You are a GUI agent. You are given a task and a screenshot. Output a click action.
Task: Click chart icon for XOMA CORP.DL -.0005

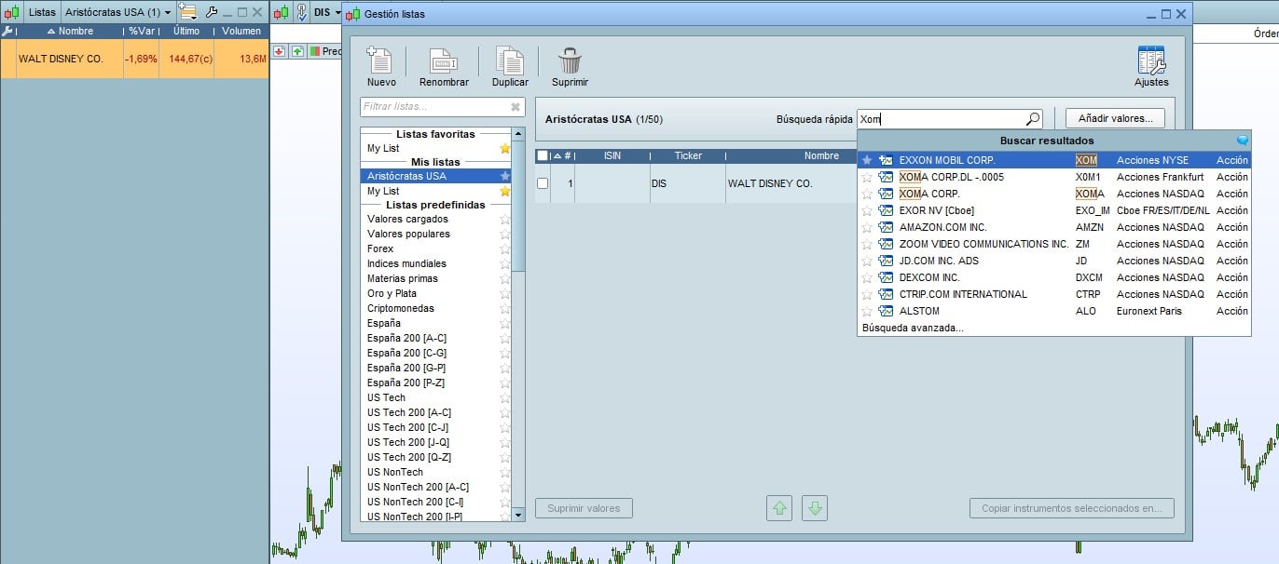pyautogui.click(x=886, y=177)
